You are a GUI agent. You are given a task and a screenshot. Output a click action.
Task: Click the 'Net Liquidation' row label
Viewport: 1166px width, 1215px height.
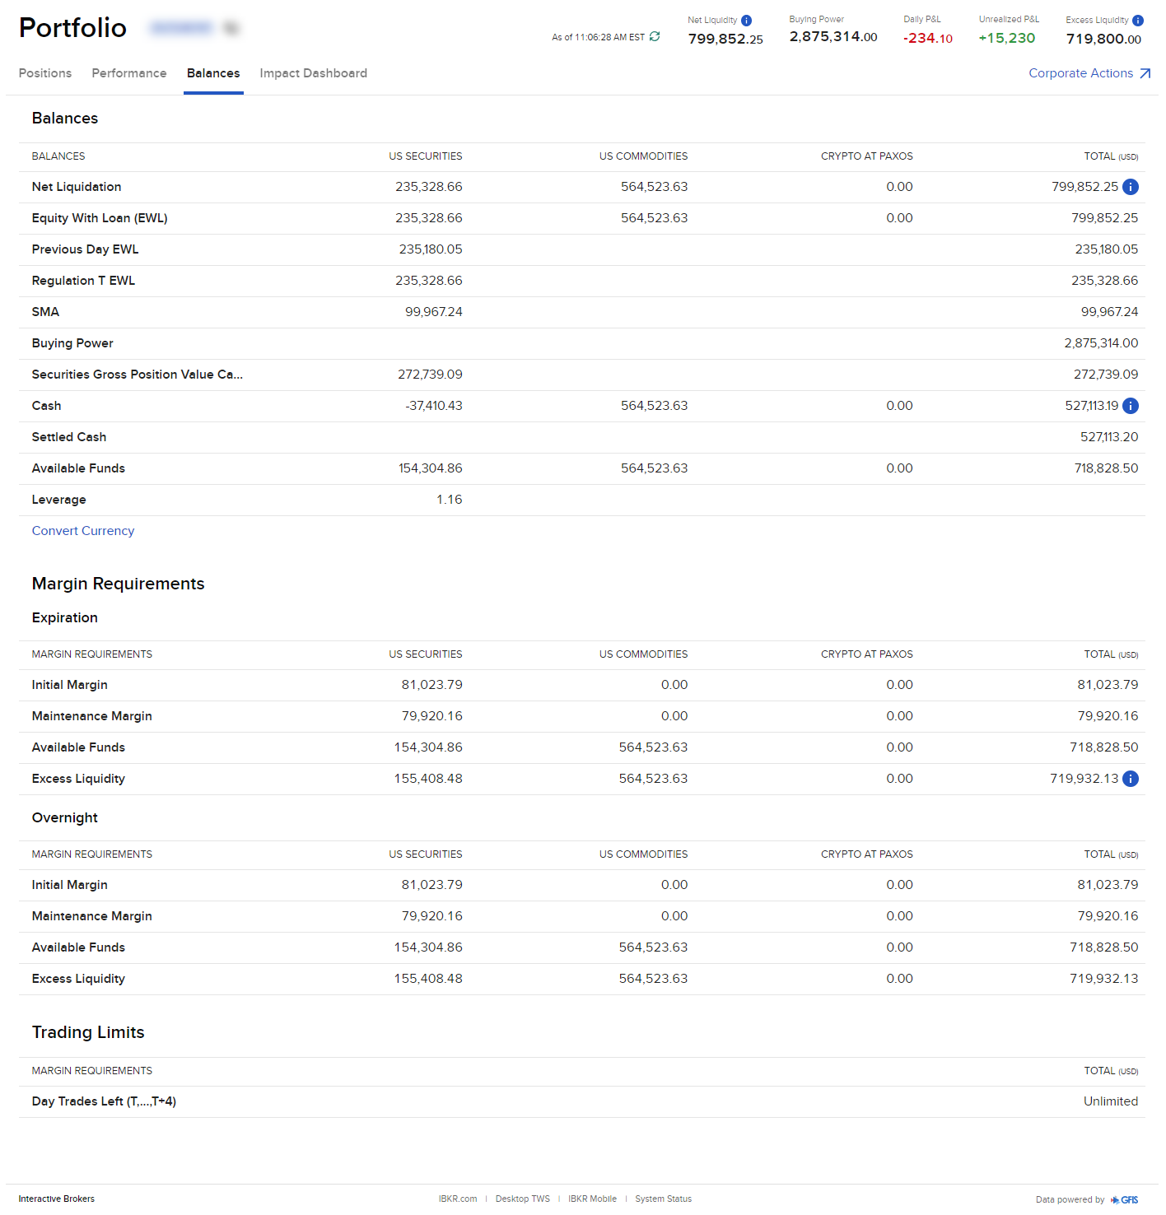click(77, 187)
